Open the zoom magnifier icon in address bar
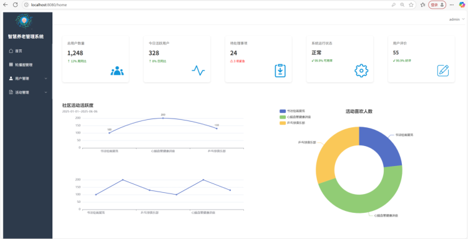The image size is (468, 239). [402, 5]
